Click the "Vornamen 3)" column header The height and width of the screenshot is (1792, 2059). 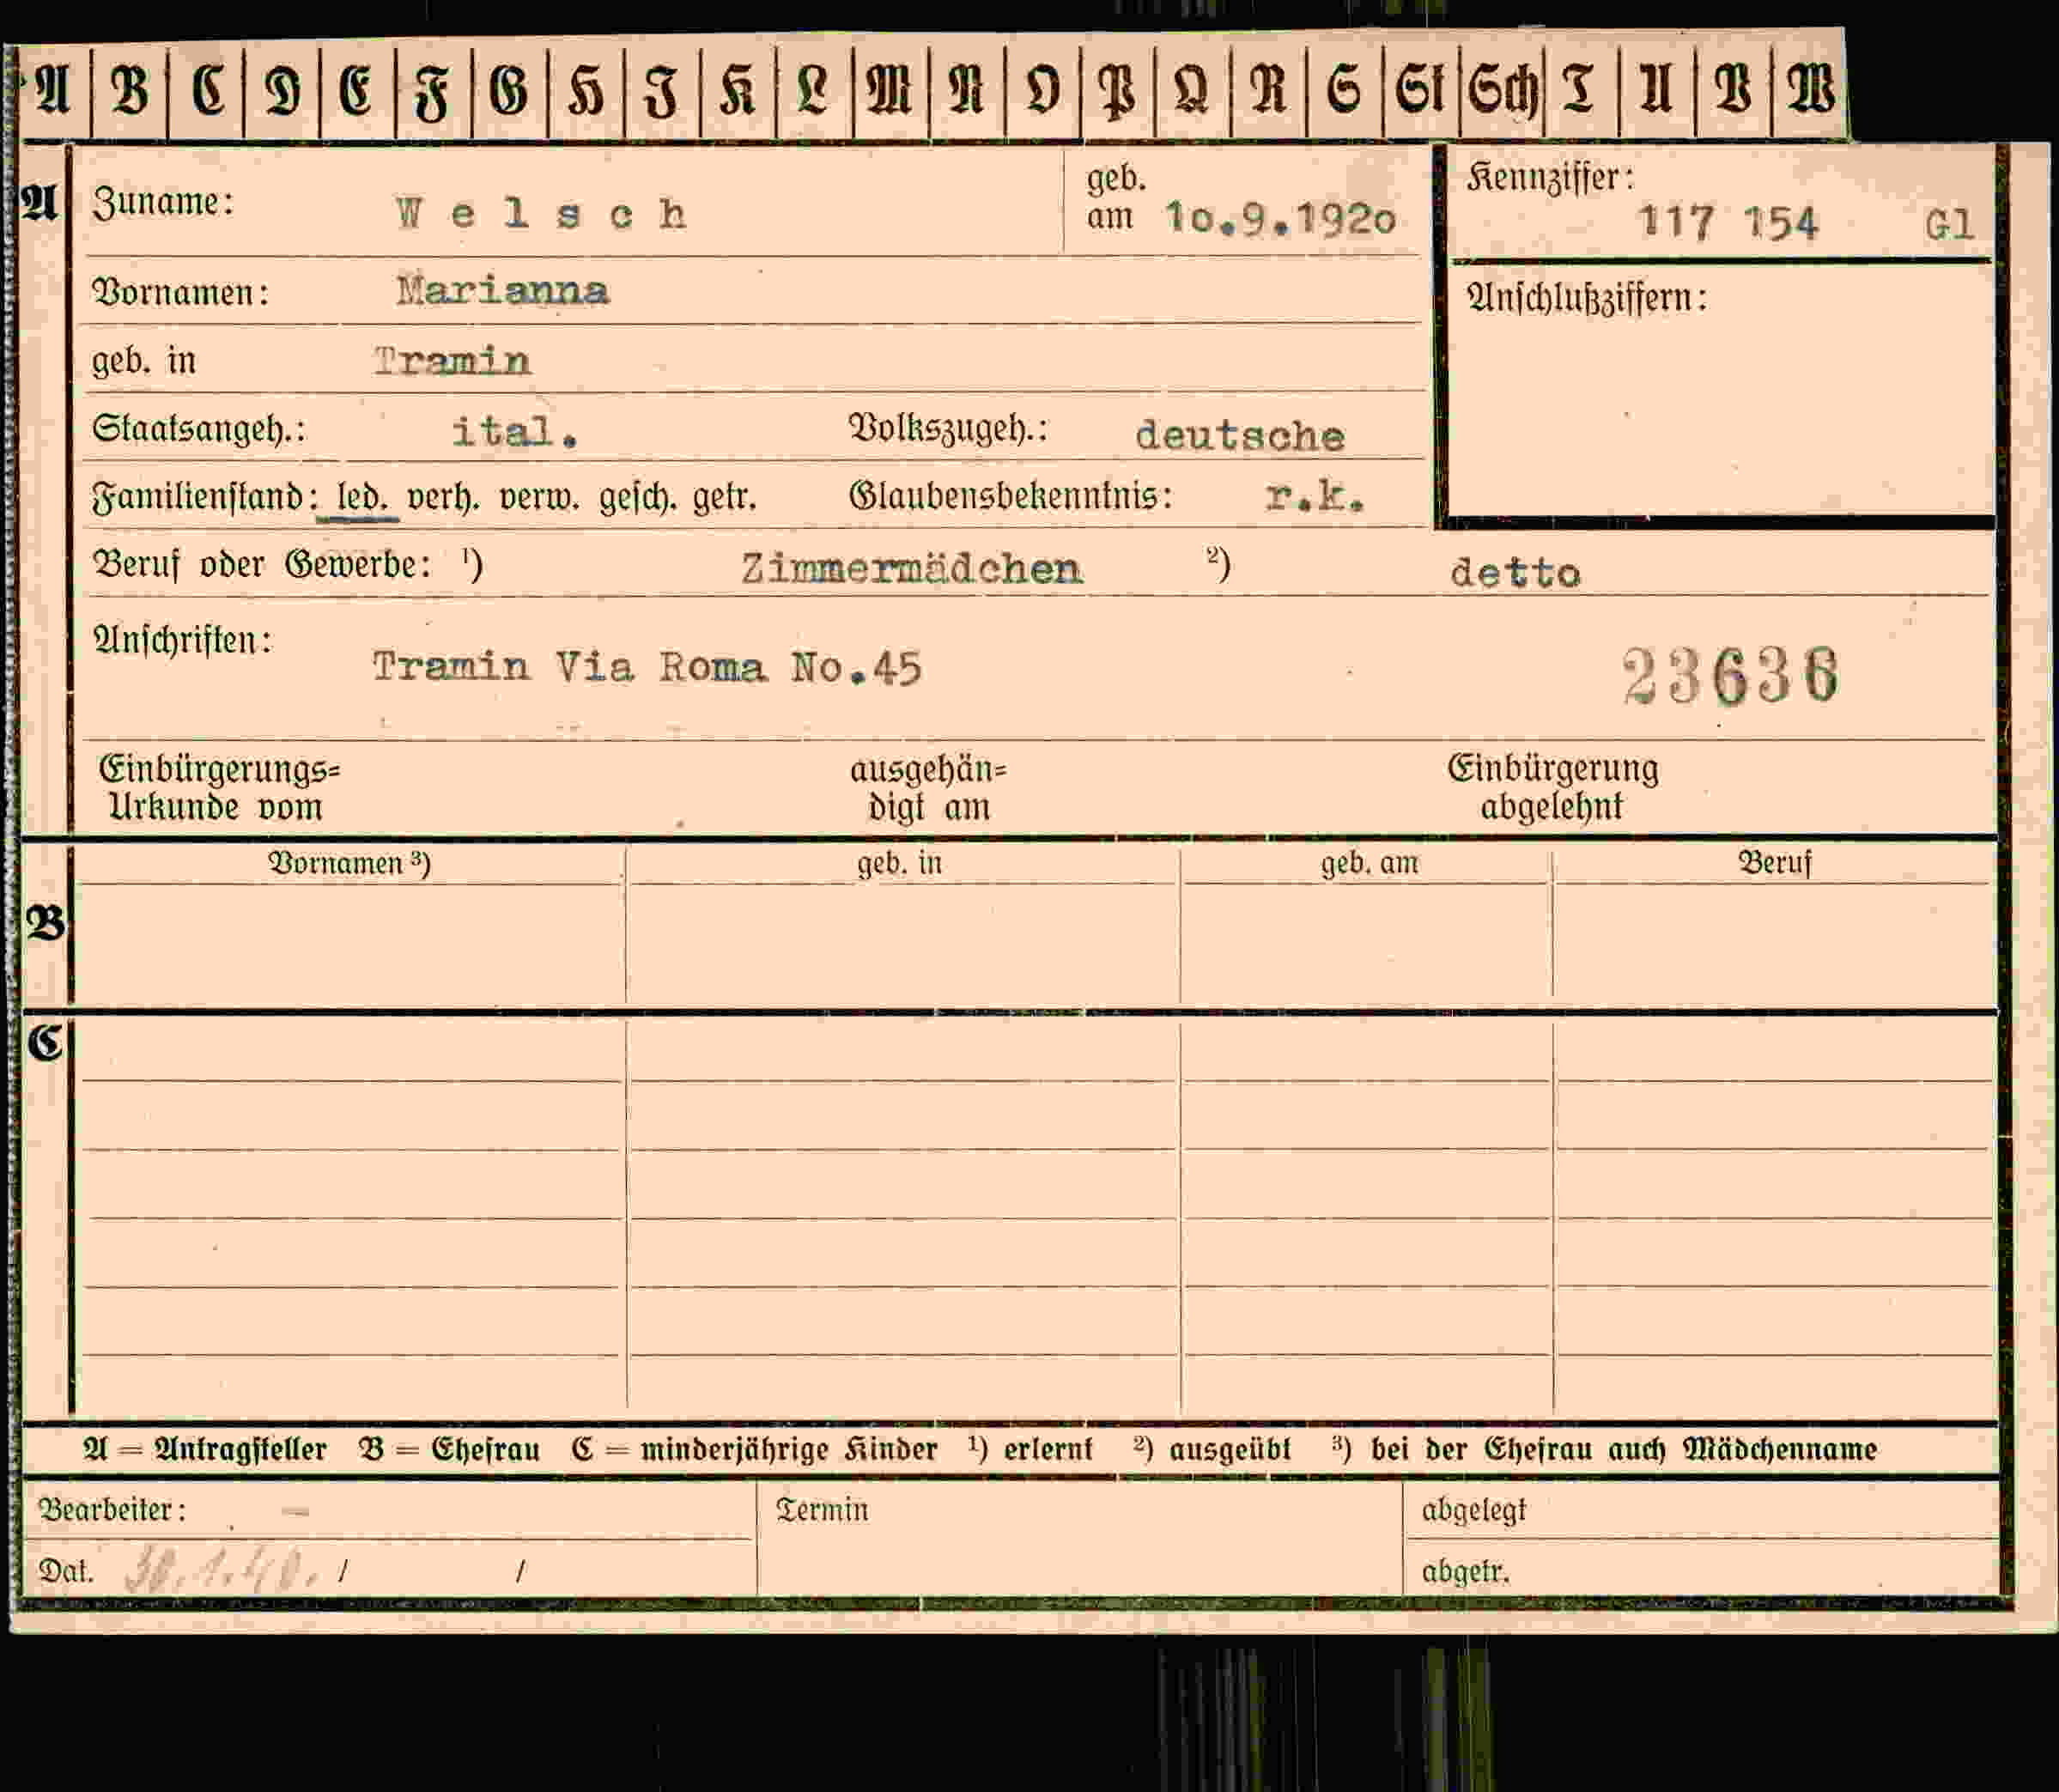pos(349,863)
